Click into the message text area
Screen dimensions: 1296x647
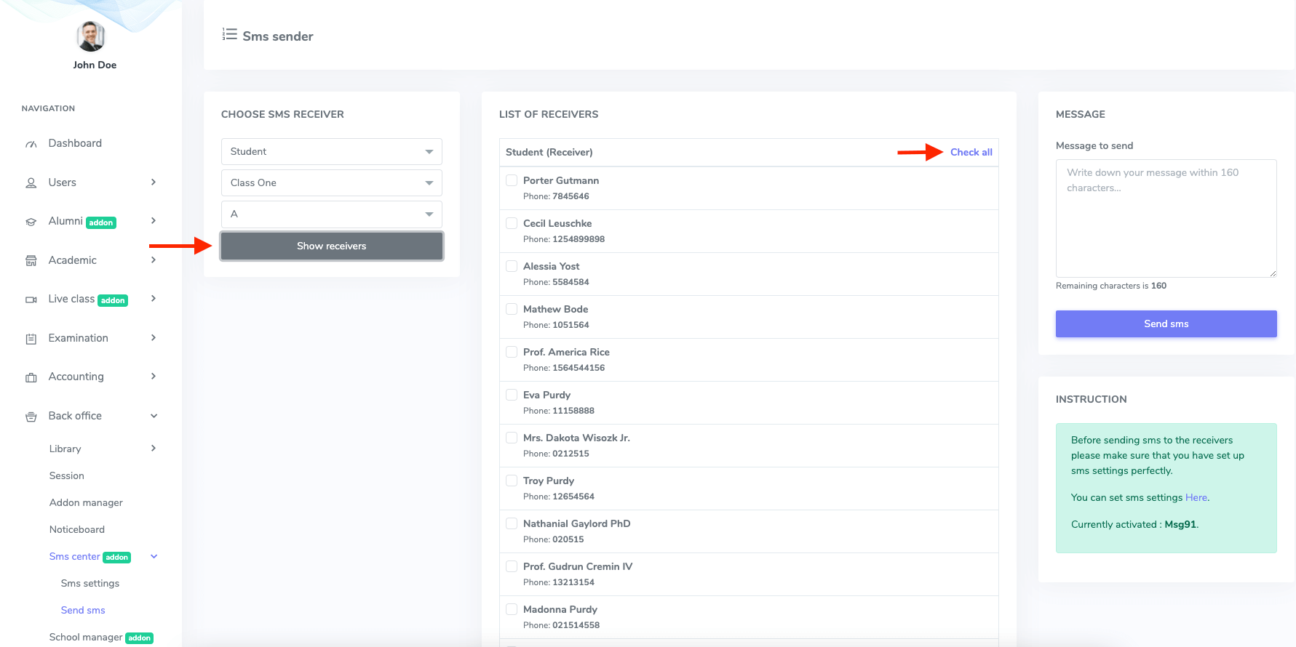click(x=1166, y=218)
